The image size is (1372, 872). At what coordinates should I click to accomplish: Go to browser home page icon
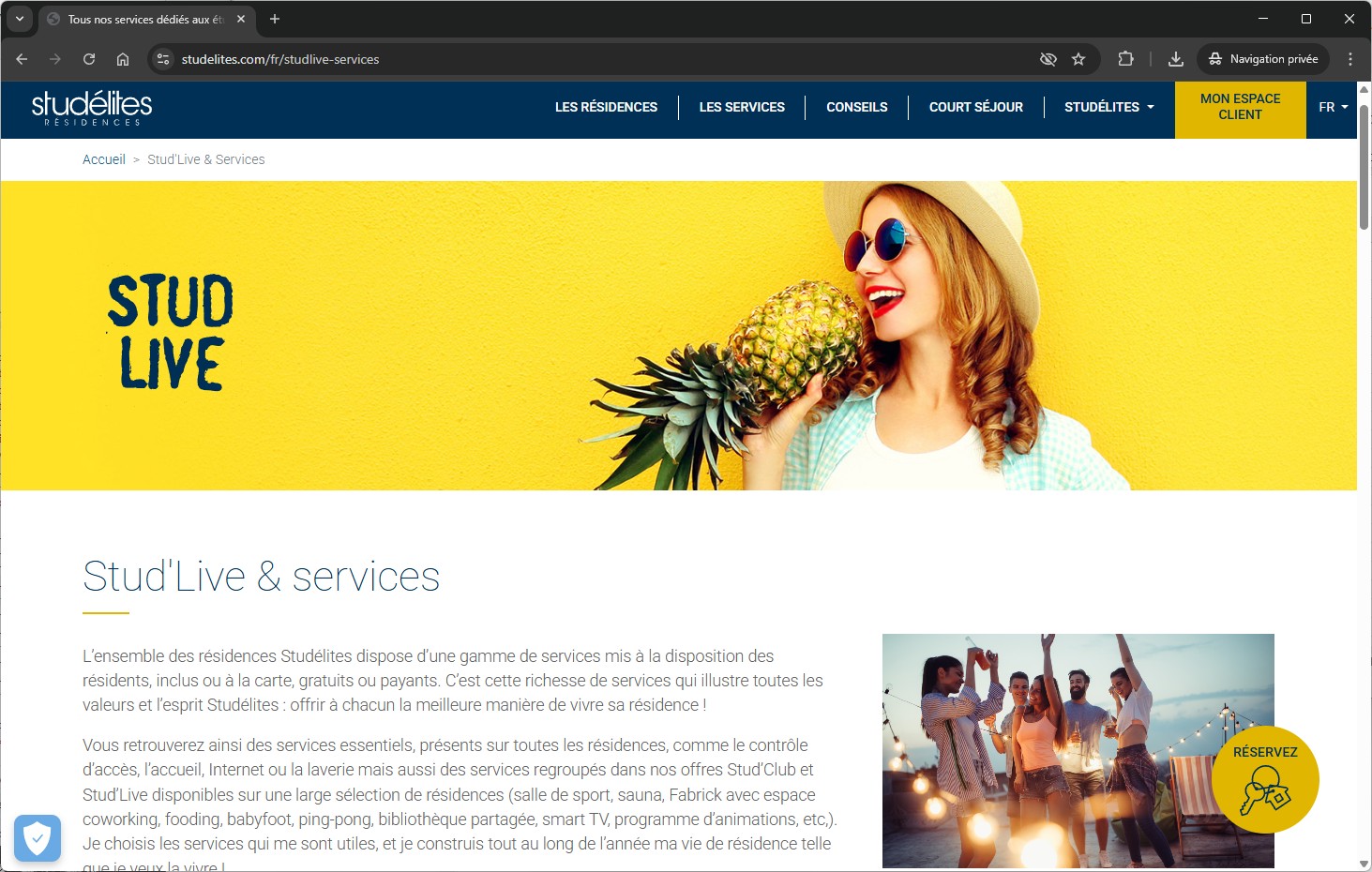pos(123,59)
